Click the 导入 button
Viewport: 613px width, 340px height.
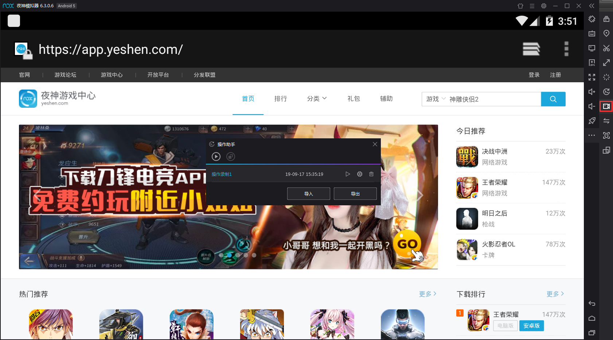(308, 193)
